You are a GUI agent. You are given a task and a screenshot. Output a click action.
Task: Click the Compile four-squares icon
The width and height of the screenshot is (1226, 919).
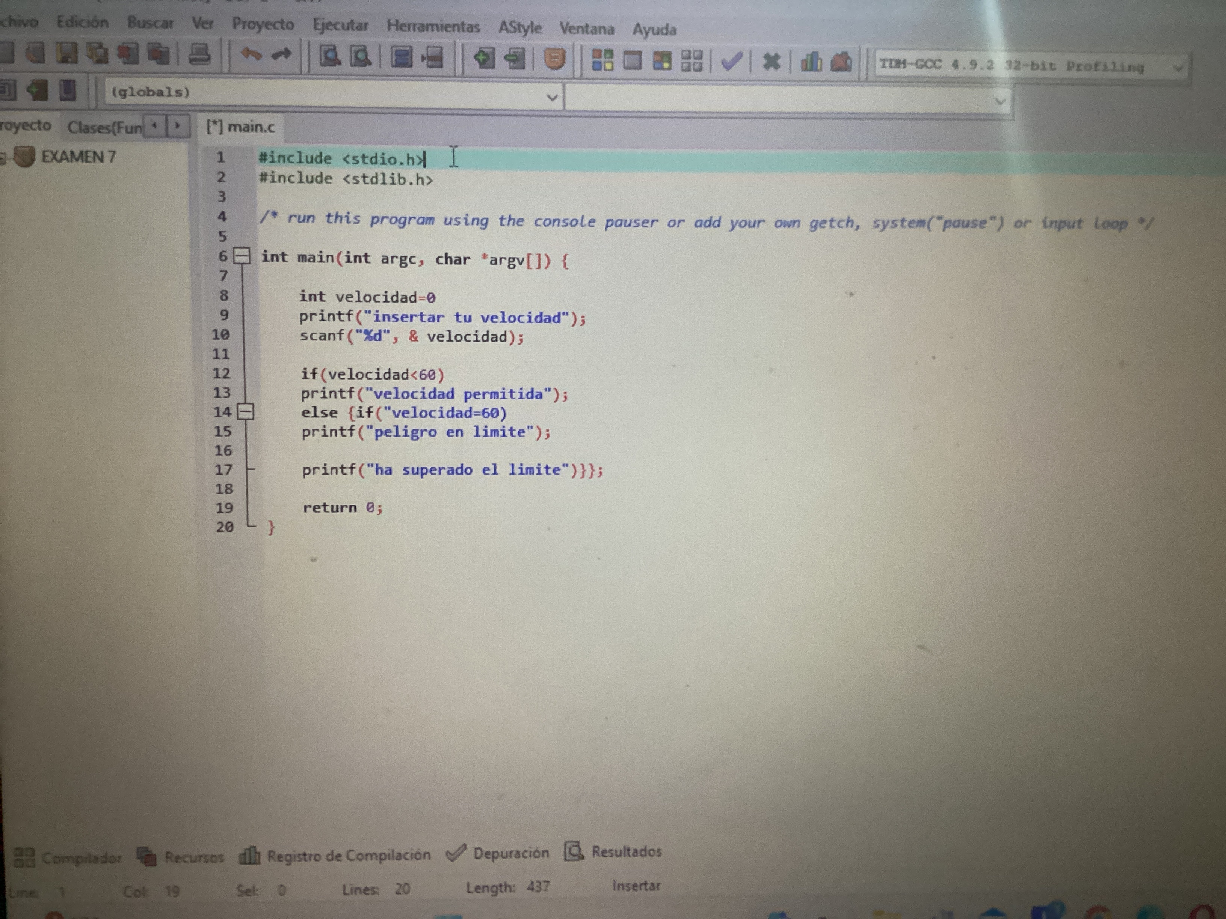point(602,60)
